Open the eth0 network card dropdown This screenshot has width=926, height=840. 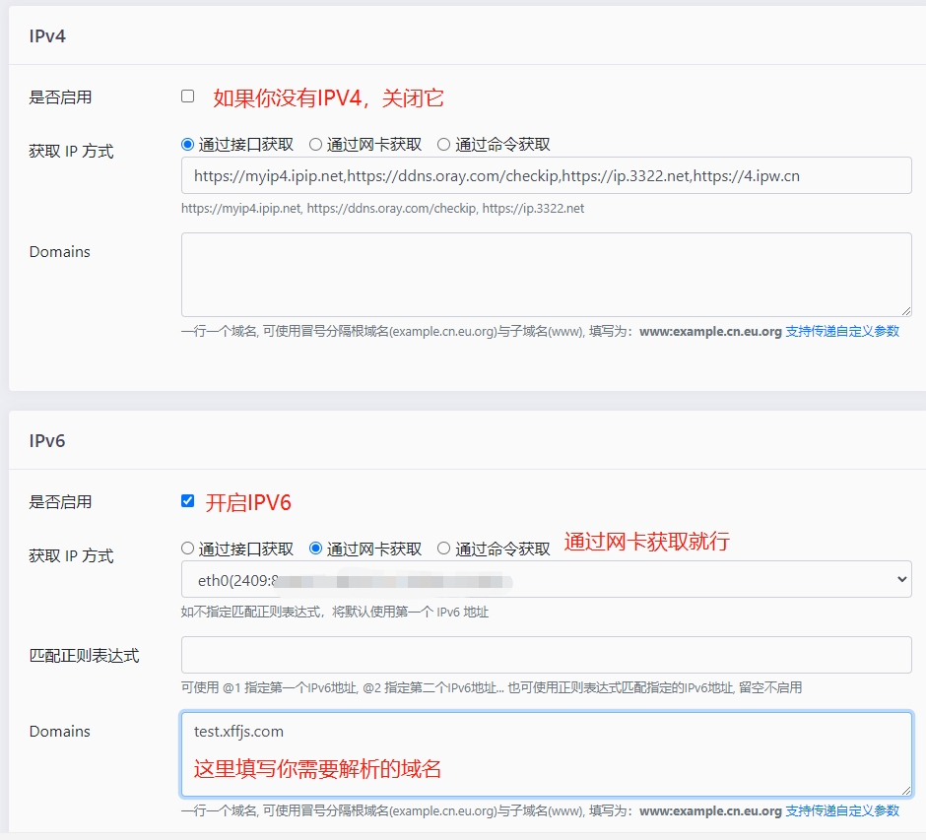click(x=546, y=580)
